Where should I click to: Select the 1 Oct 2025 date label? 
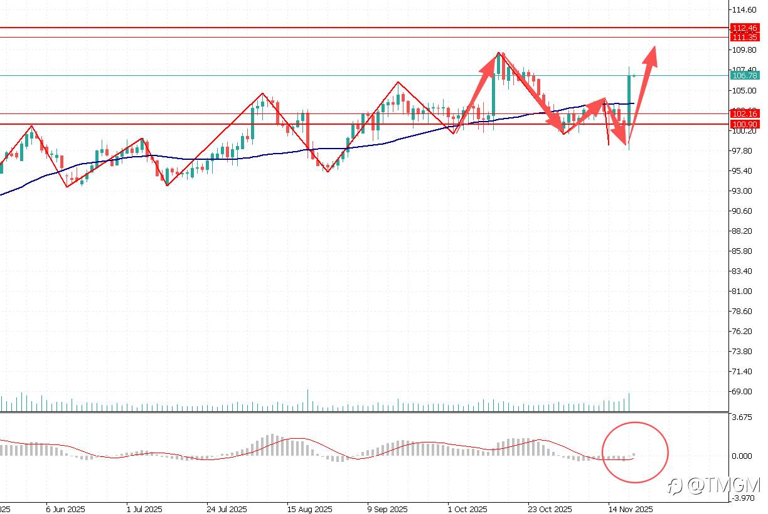click(x=467, y=510)
